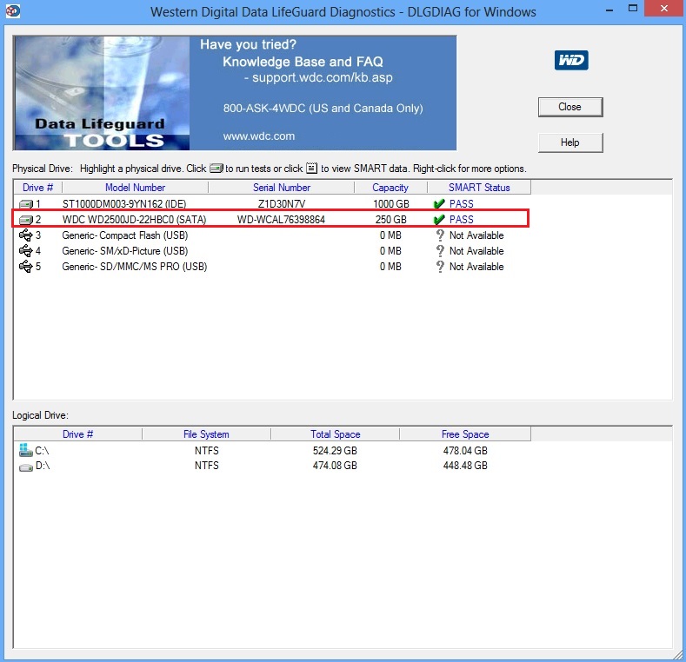Viewport: 686px width, 662px height.
Task: Click question mark icon for SM/xD-Picture
Action: tap(440, 251)
